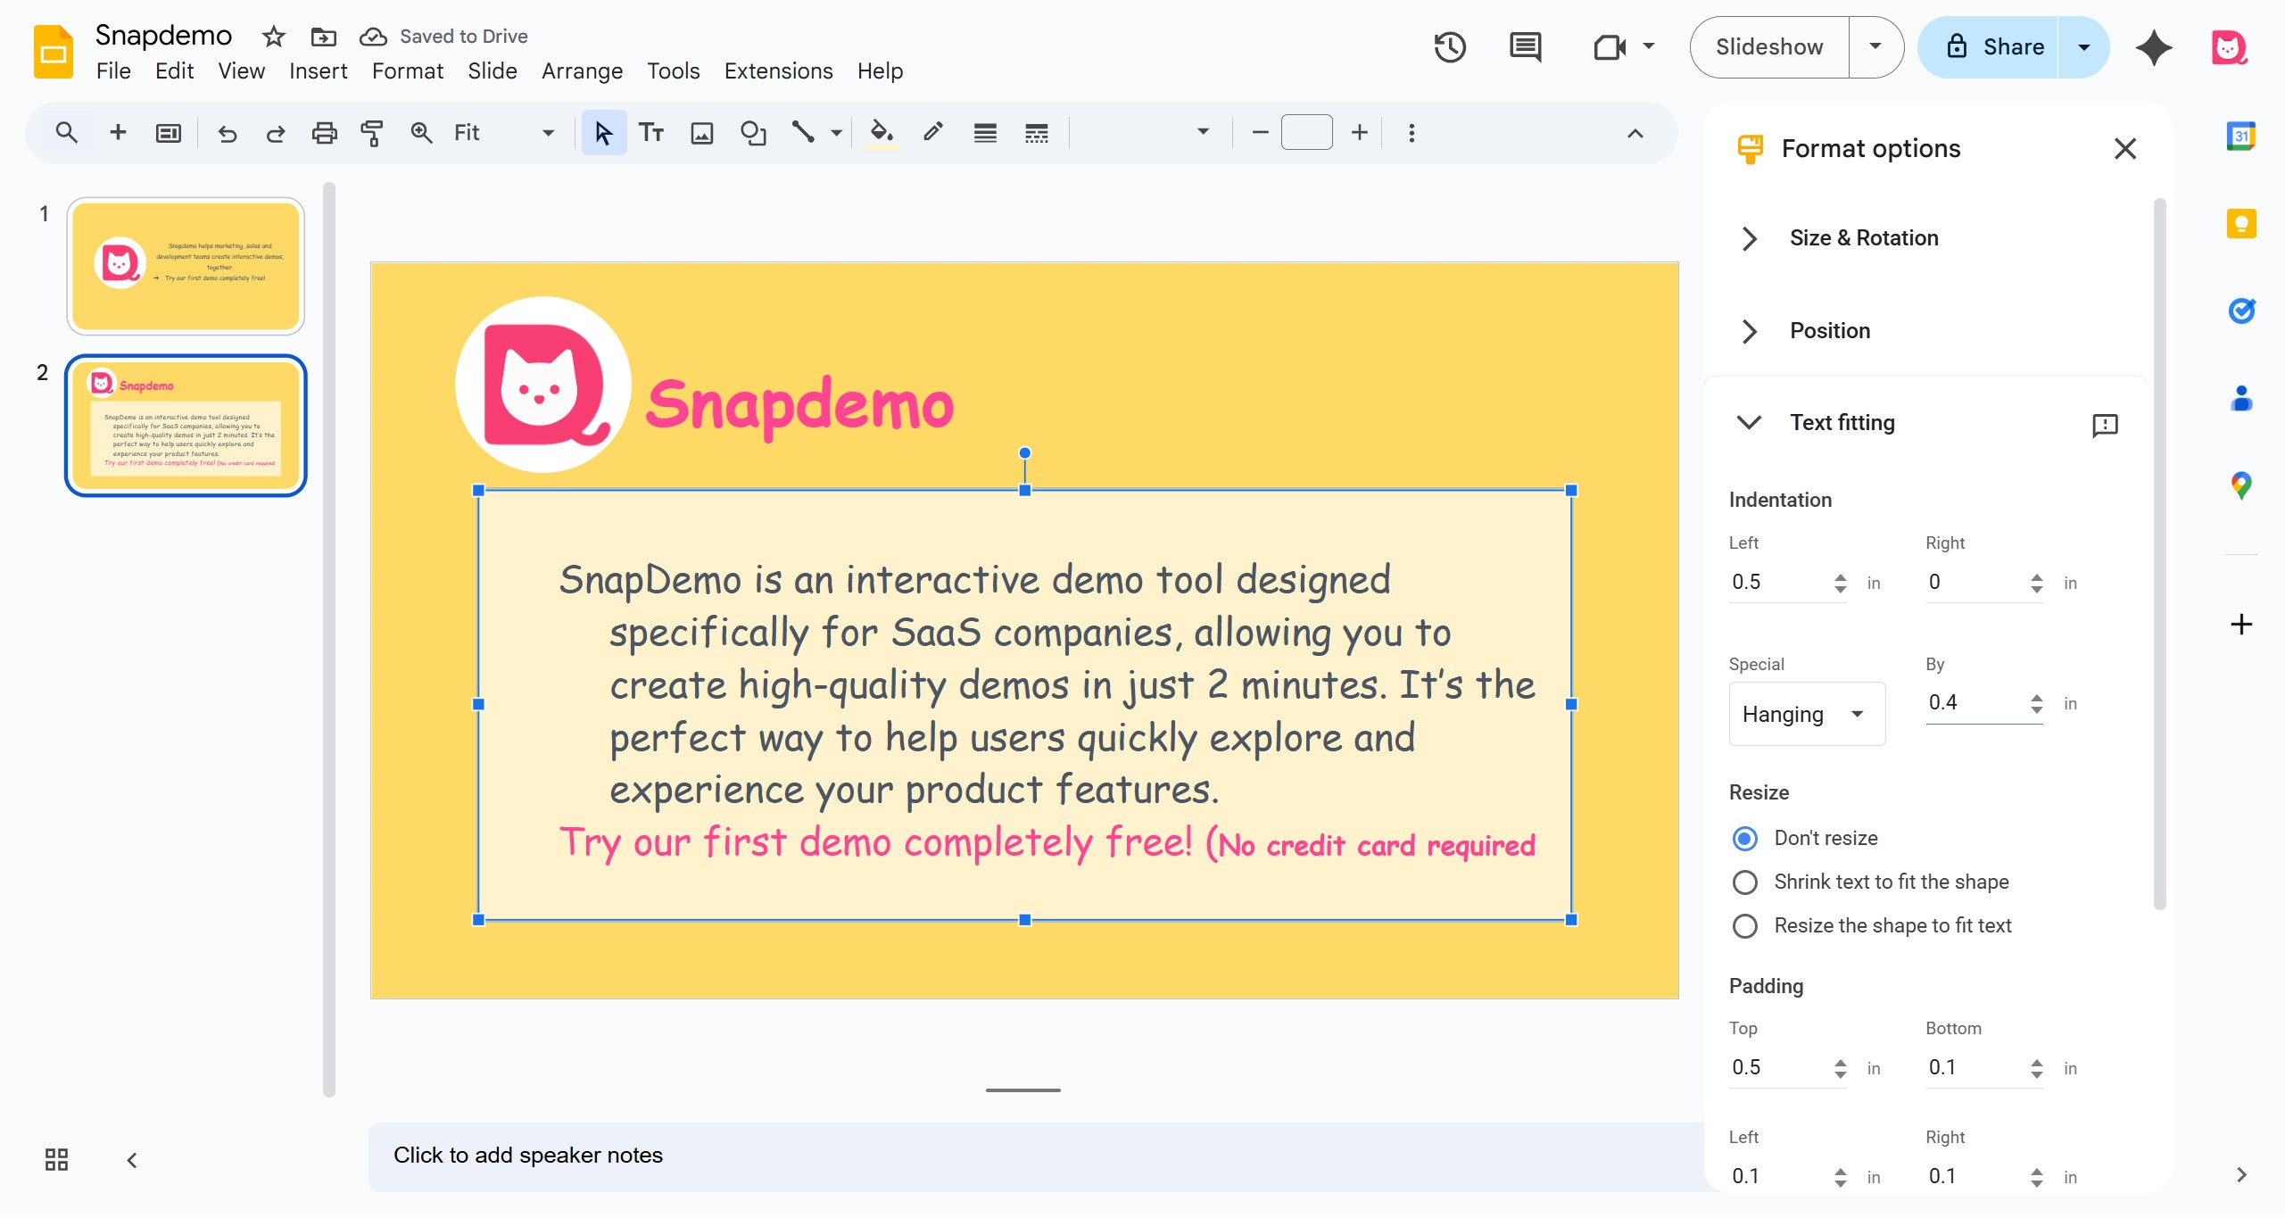This screenshot has height=1218, width=2285.
Task: Click the speaker notes field
Action: click(1035, 1156)
